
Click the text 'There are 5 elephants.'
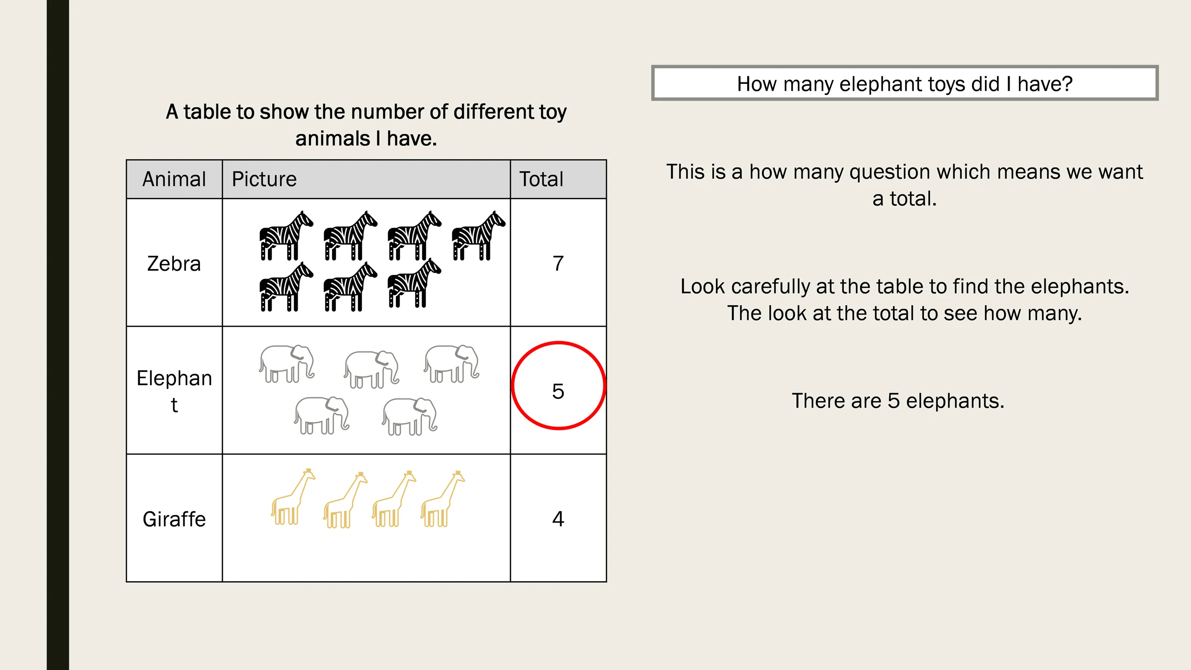pyautogui.click(x=898, y=401)
